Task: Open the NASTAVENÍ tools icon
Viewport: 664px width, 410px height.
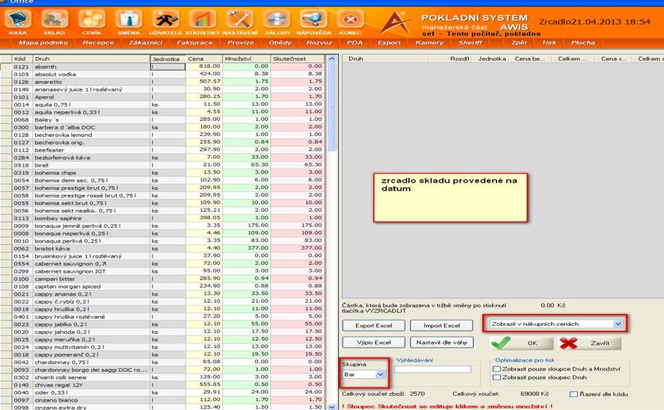Action: tap(239, 20)
